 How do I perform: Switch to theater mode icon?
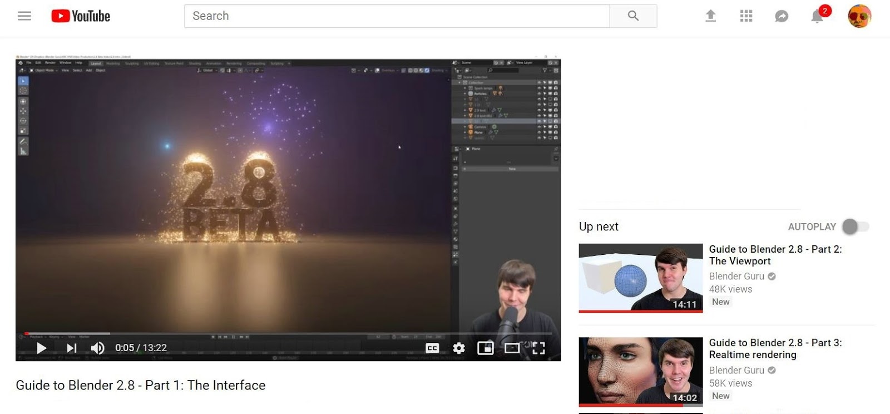click(512, 348)
